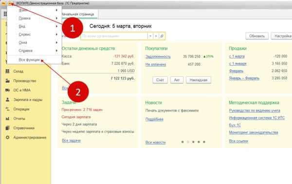Open the Все задачи link
Viewport: 292px width, 184px height.
point(71,140)
